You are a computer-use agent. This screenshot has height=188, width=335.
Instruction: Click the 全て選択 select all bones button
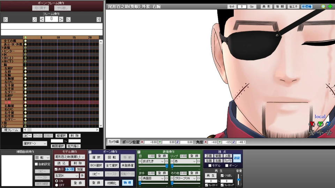click(112, 165)
